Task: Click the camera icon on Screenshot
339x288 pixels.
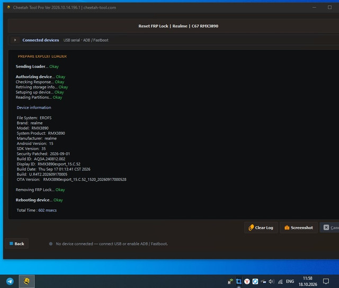Action: pos(287,228)
